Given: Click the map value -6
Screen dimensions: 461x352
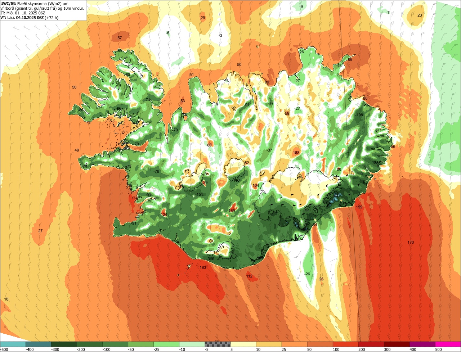Looking at the screenshot, I should pos(167,33).
